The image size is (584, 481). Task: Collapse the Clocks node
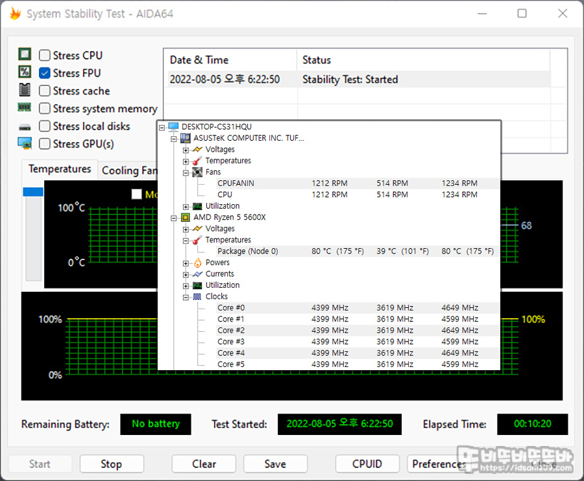click(186, 298)
